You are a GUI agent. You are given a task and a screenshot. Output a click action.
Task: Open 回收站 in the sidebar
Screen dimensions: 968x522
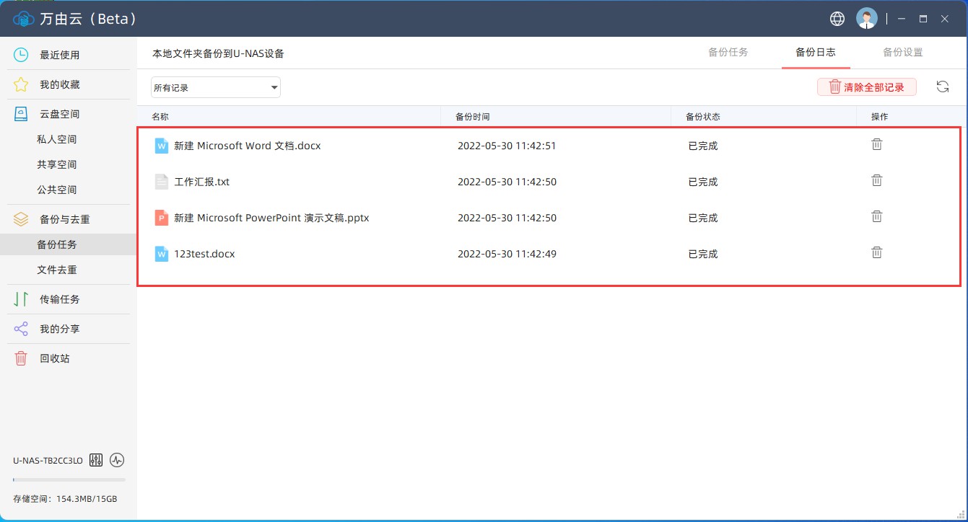pyautogui.click(x=54, y=358)
